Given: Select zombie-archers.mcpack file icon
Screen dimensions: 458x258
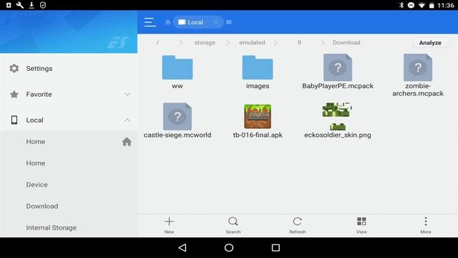Looking at the screenshot, I should point(418,67).
